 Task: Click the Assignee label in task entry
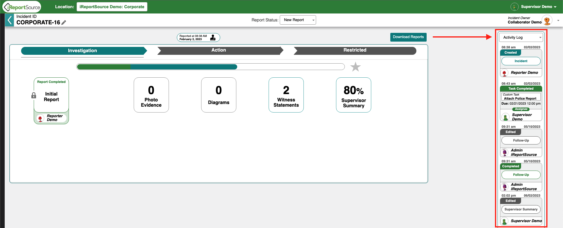[521, 109]
